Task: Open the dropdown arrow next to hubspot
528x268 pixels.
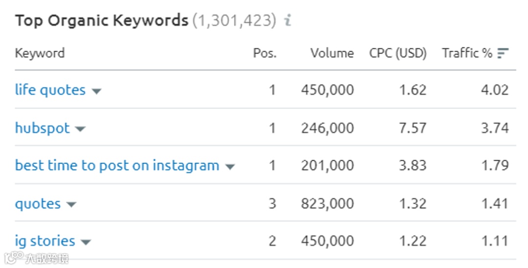Action: click(80, 129)
